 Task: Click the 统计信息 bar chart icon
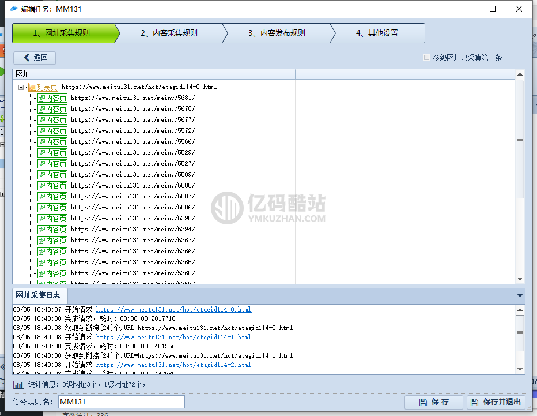coord(18,385)
